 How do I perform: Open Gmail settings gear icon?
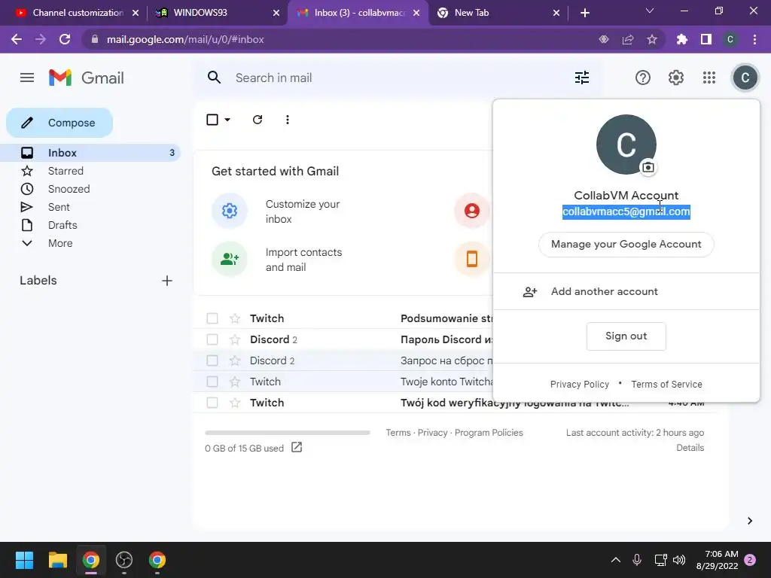[675, 78]
